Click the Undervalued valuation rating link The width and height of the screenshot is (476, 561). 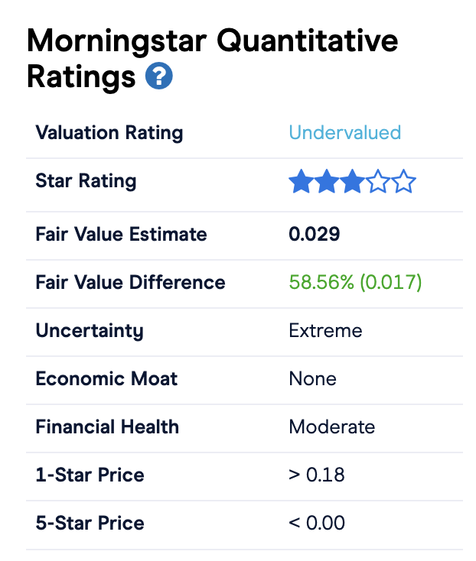tap(345, 133)
